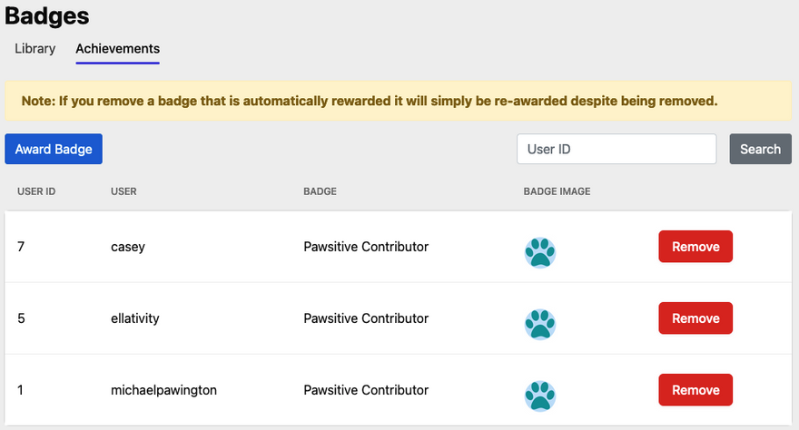The width and height of the screenshot is (799, 430).
Task: Switch to the Library tab
Action: 35,49
